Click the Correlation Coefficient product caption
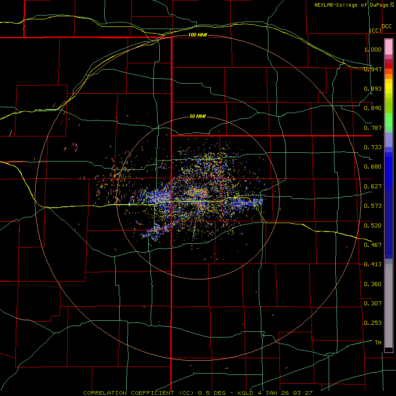396x396 pixels. (x=198, y=393)
